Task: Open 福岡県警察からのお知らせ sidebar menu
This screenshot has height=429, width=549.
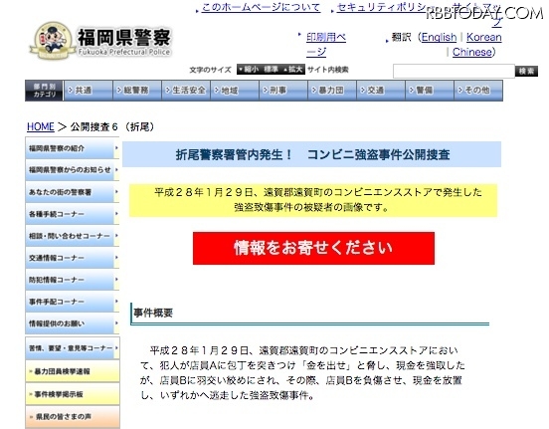Action: [x=73, y=170]
